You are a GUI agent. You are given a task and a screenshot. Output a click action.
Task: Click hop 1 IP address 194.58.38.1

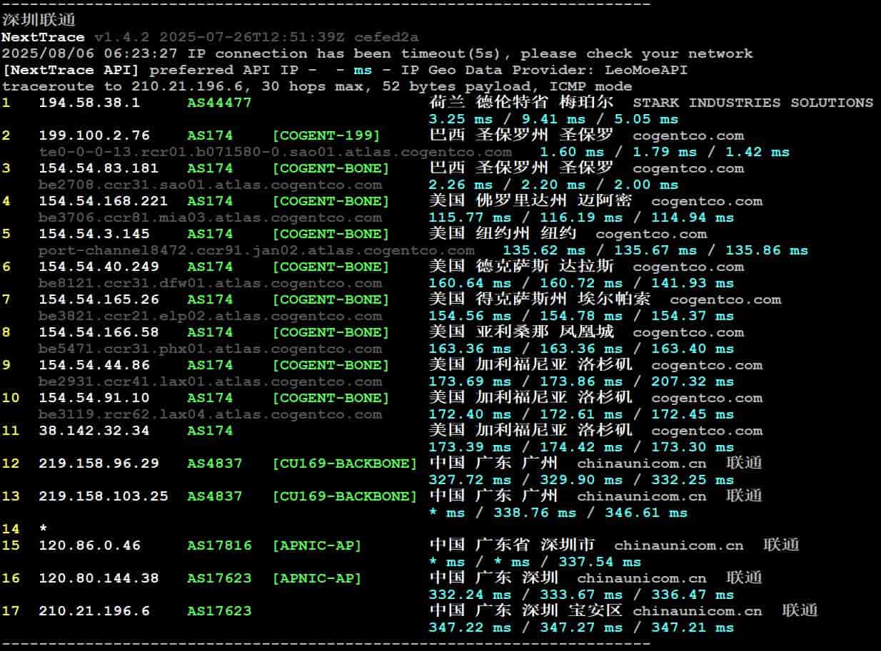[89, 103]
